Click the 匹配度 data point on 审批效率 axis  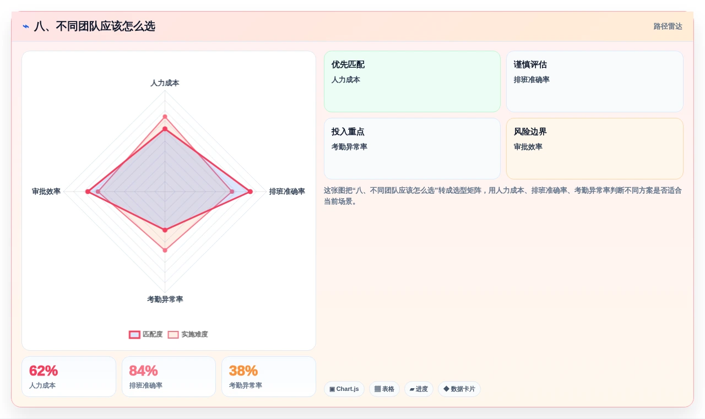(x=88, y=192)
